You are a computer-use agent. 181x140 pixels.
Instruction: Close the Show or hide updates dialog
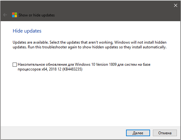176,5
